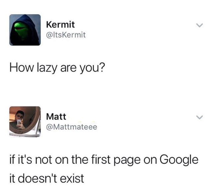
Task: Select Matt's reply about Google's first page
Action: 104,169
